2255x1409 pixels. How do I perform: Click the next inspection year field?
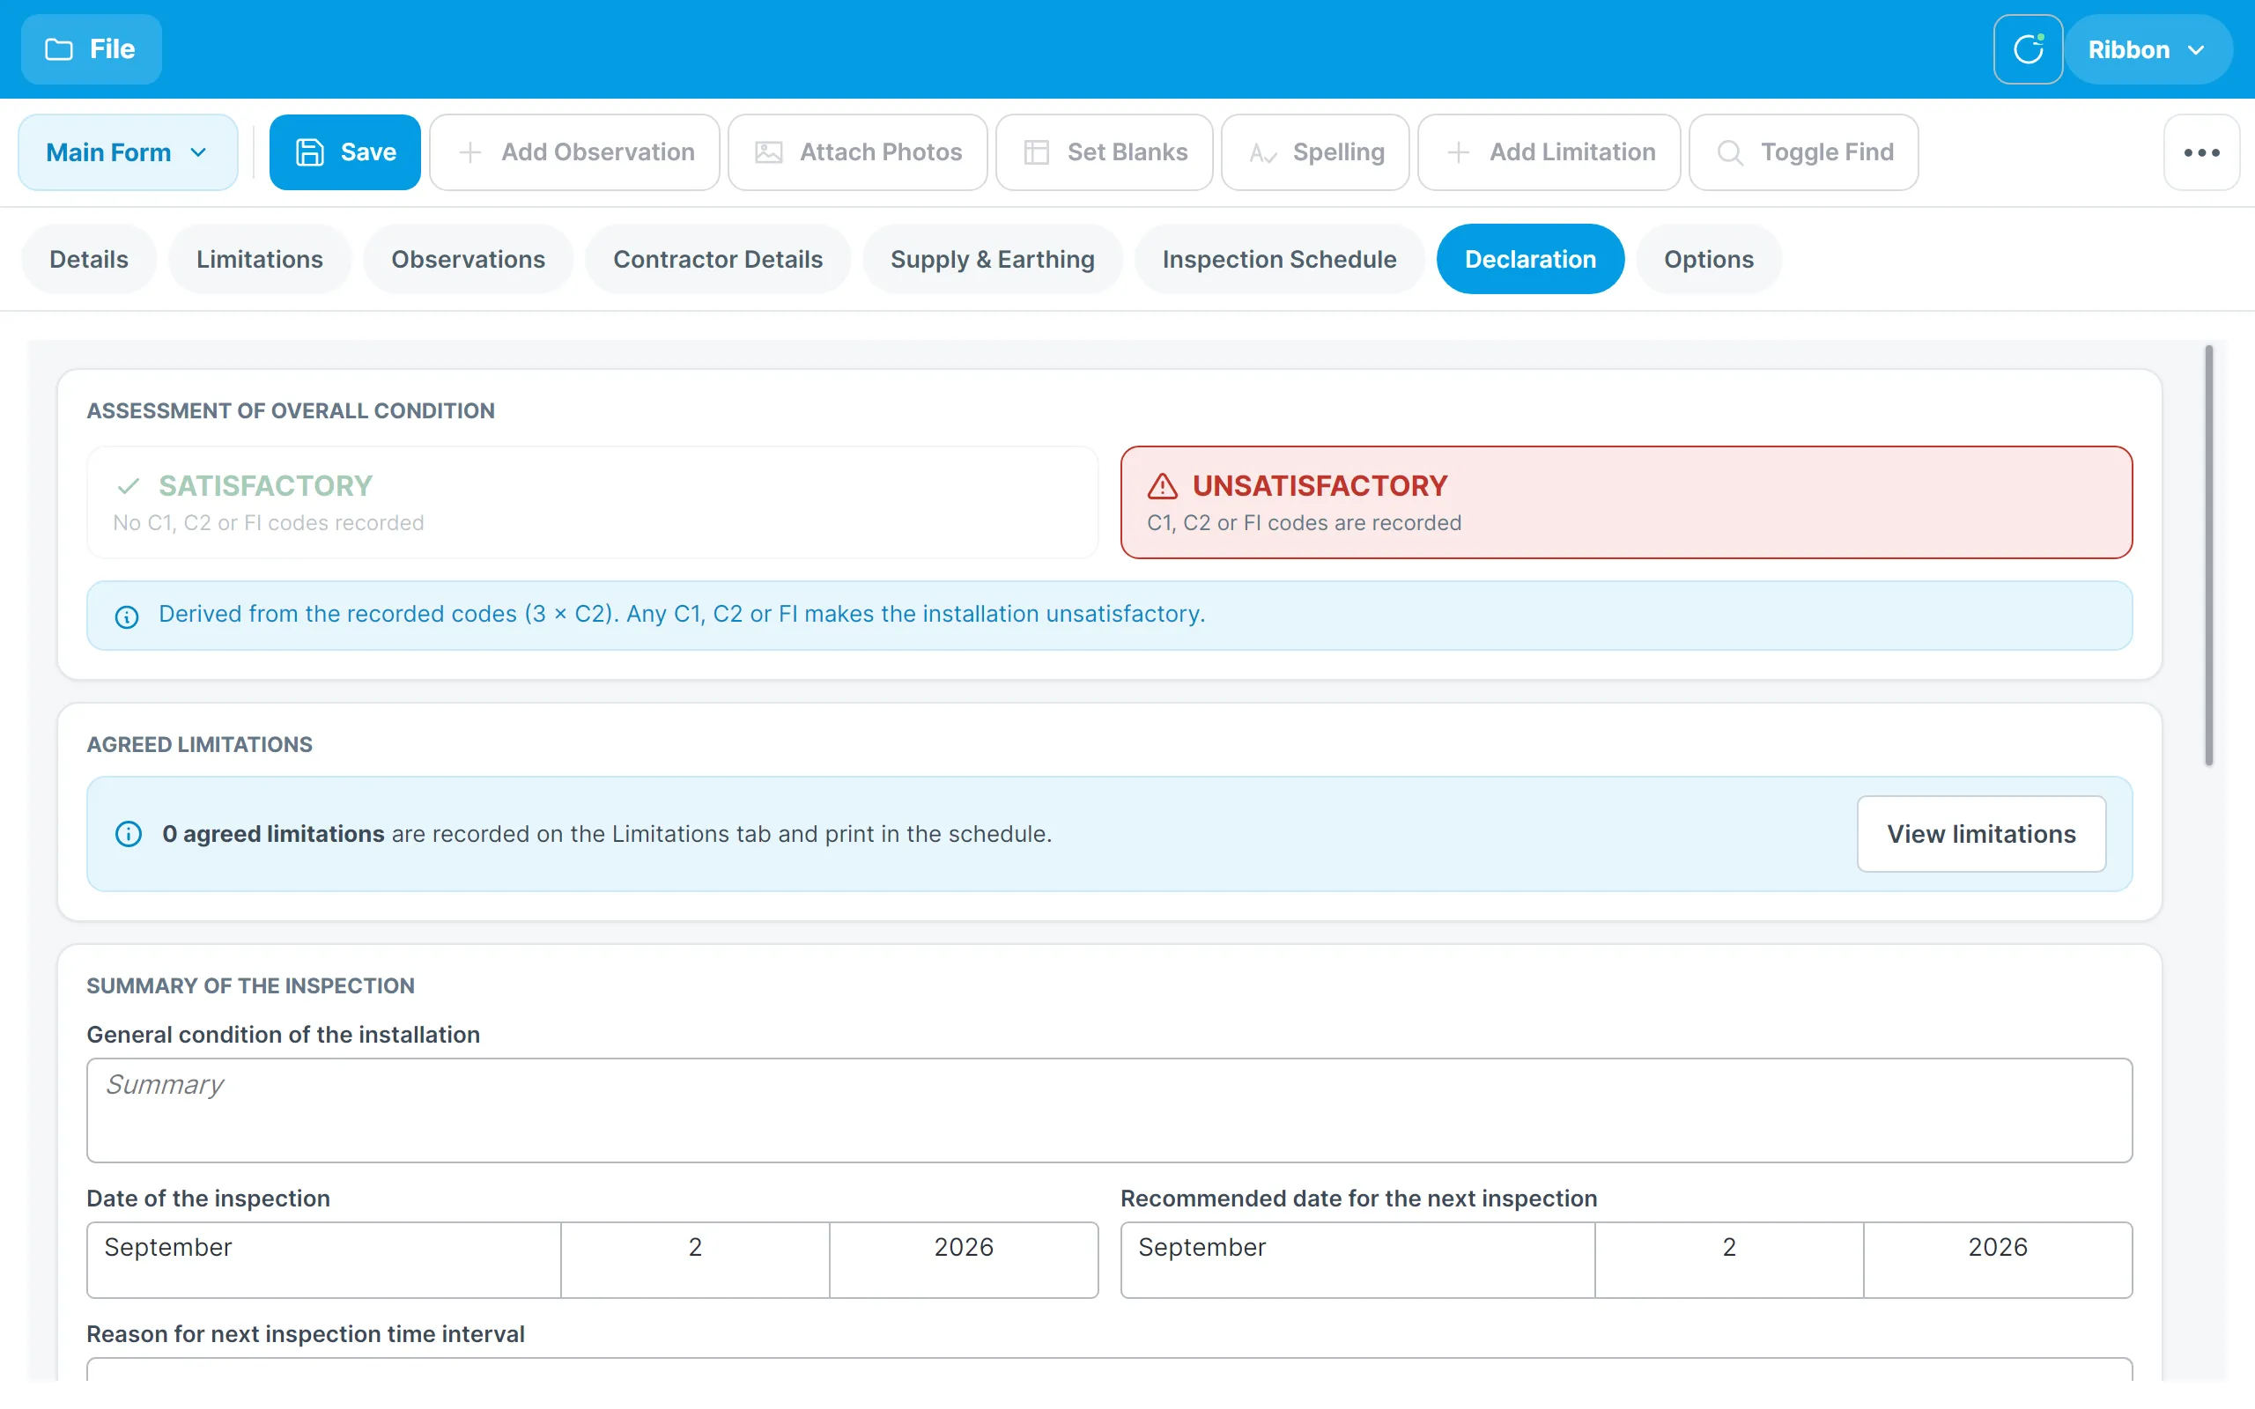coord(1998,1260)
